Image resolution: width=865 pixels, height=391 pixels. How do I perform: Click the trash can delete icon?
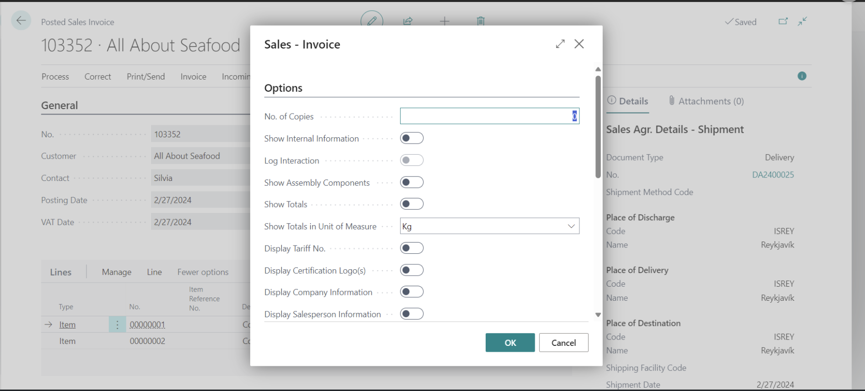click(x=480, y=21)
